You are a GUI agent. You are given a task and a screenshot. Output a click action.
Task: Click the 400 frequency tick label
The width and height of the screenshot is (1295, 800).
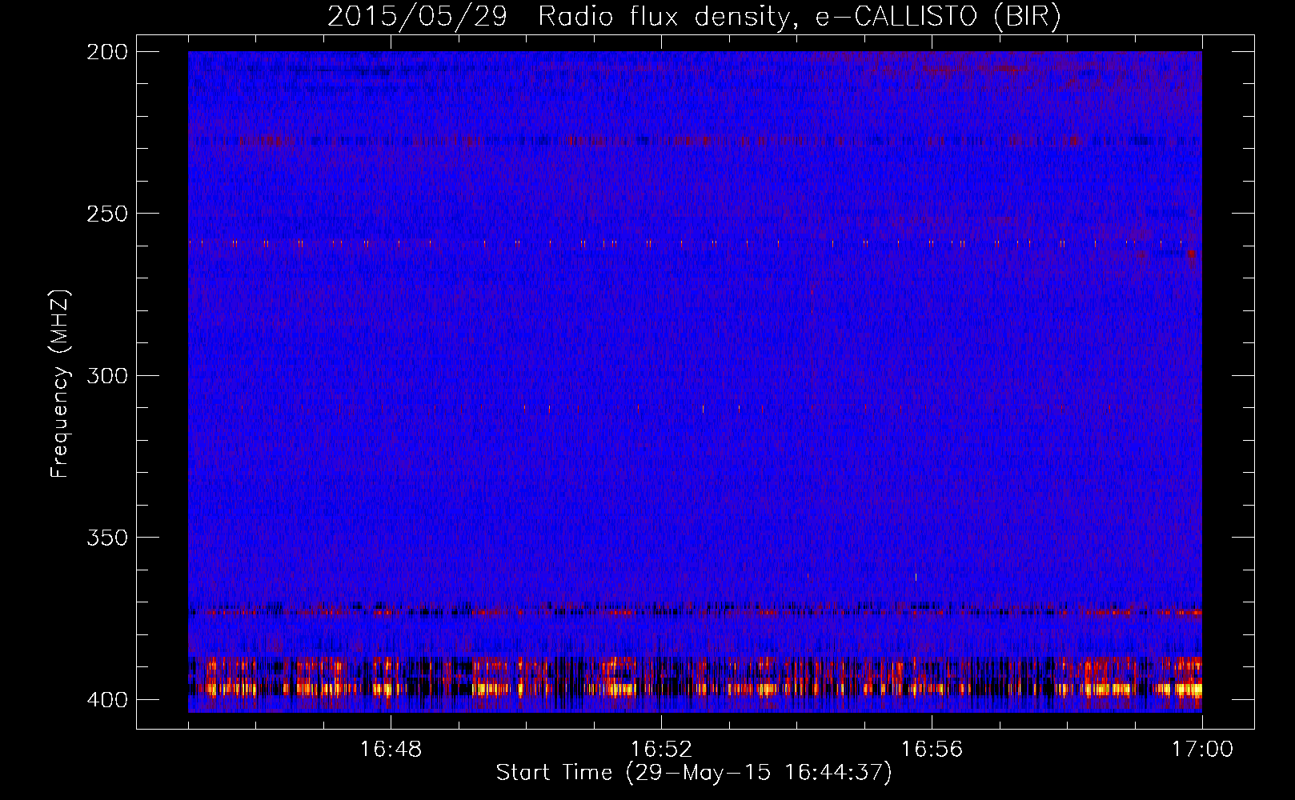click(x=106, y=700)
